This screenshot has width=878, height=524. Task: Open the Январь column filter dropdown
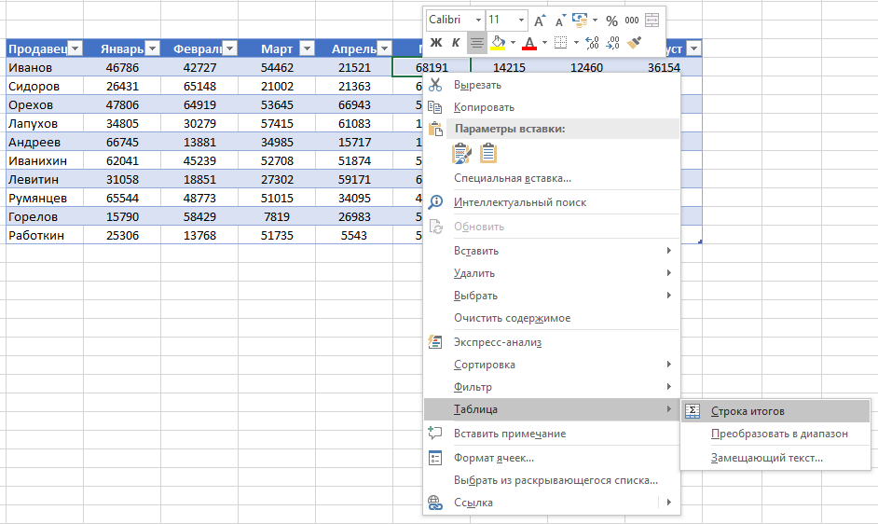pos(153,49)
